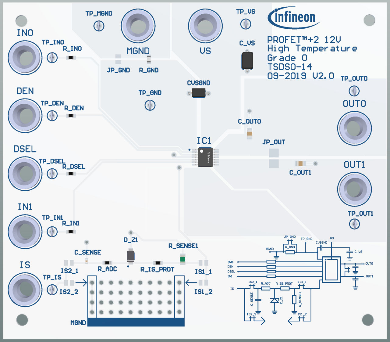Click the TP_DEN test point pad

[x=52, y=116]
